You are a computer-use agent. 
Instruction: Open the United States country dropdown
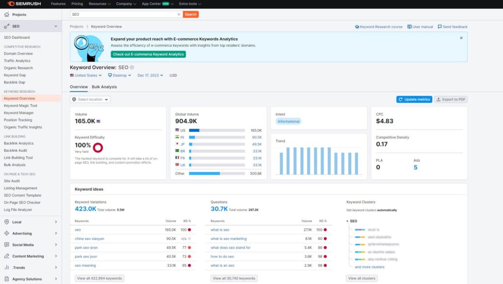pyautogui.click(x=86, y=75)
